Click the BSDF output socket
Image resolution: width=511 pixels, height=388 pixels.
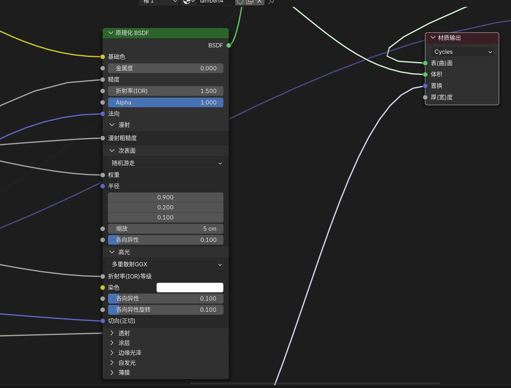(x=229, y=45)
